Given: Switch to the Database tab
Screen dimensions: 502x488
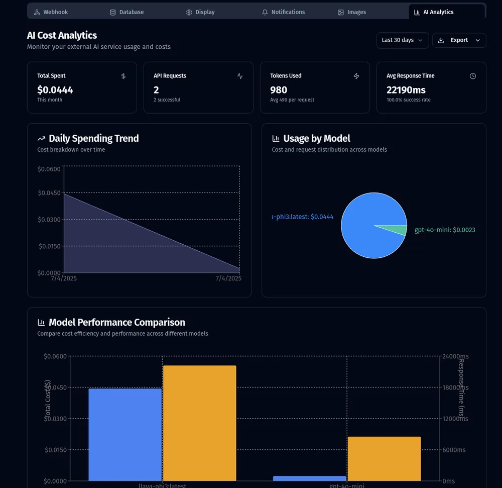Looking at the screenshot, I should click(127, 12).
